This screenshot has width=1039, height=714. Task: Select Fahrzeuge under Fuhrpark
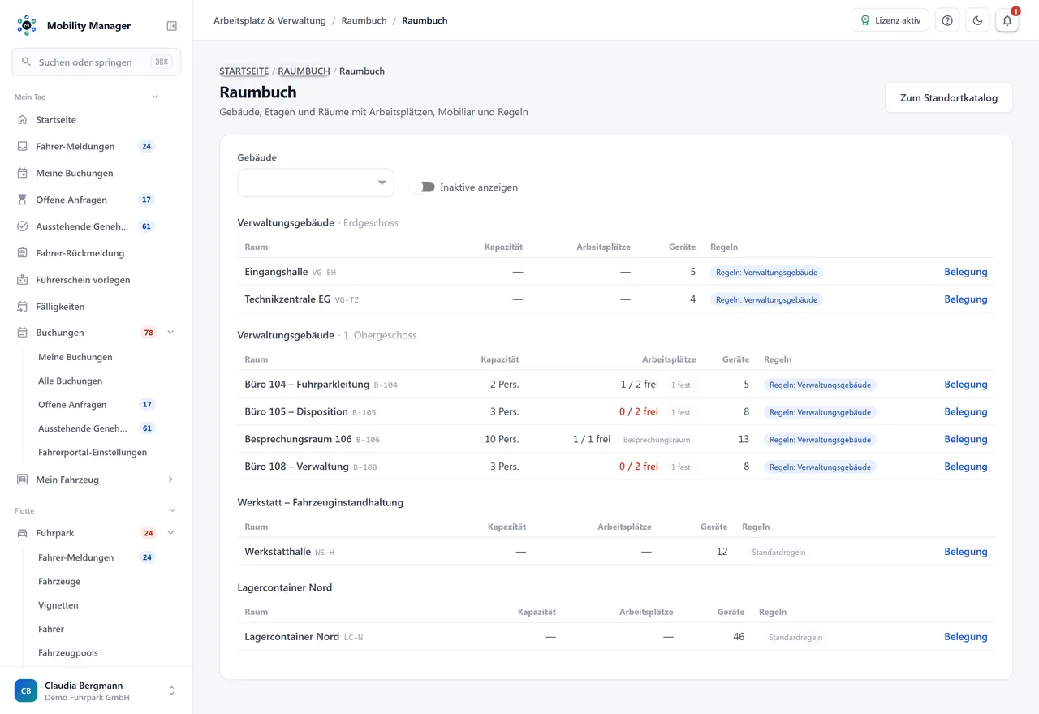pos(59,581)
